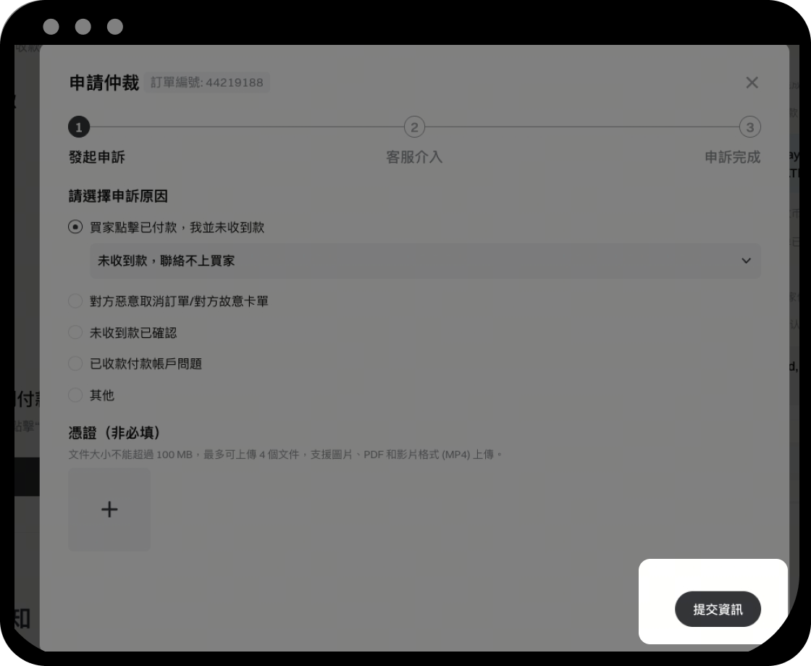Select radio 已收款付款帳戶問題
811x666 pixels.
tap(75, 363)
